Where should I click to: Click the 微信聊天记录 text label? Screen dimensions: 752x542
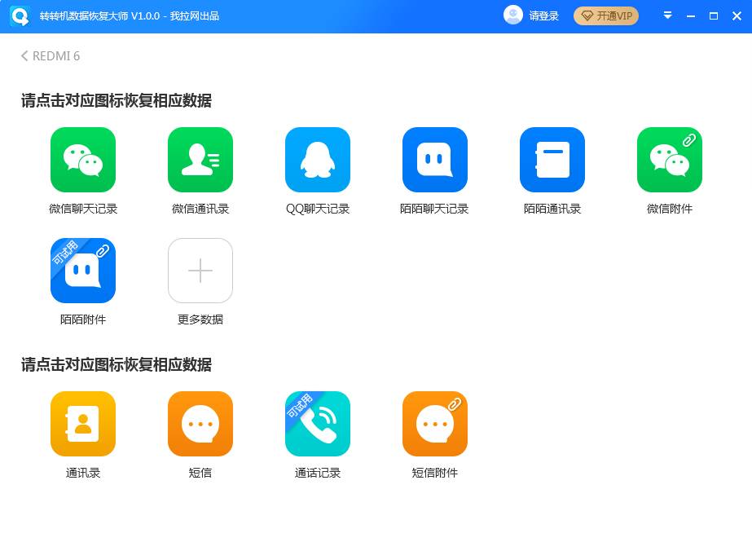[83, 209]
